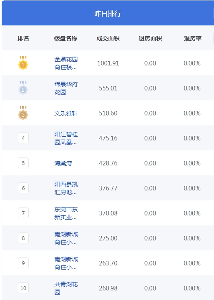Click the rank 10 number badge
The width and height of the screenshot is (214, 300).
23,288
